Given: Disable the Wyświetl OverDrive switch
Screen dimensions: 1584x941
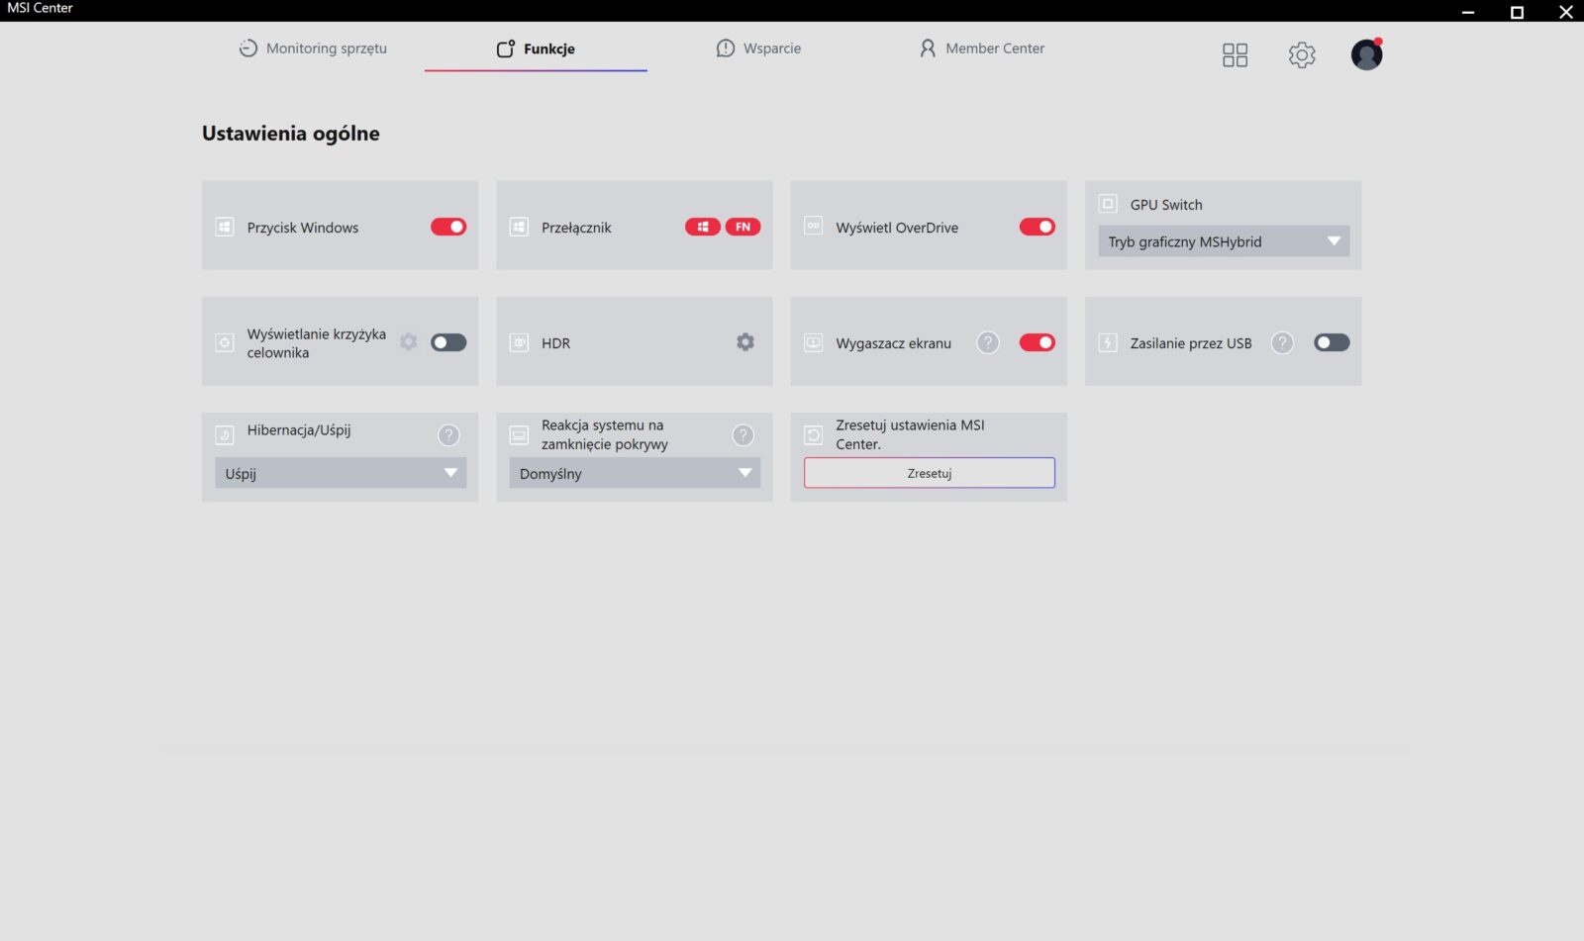Looking at the screenshot, I should pos(1037,227).
